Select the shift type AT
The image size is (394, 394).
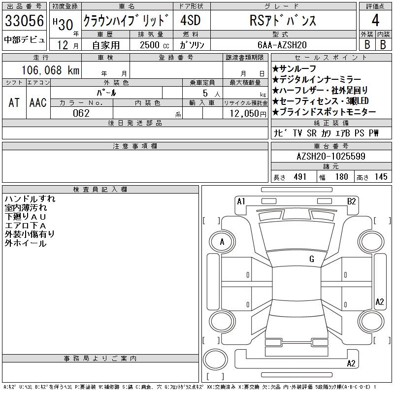pyautogui.click(x=14, y=102)
